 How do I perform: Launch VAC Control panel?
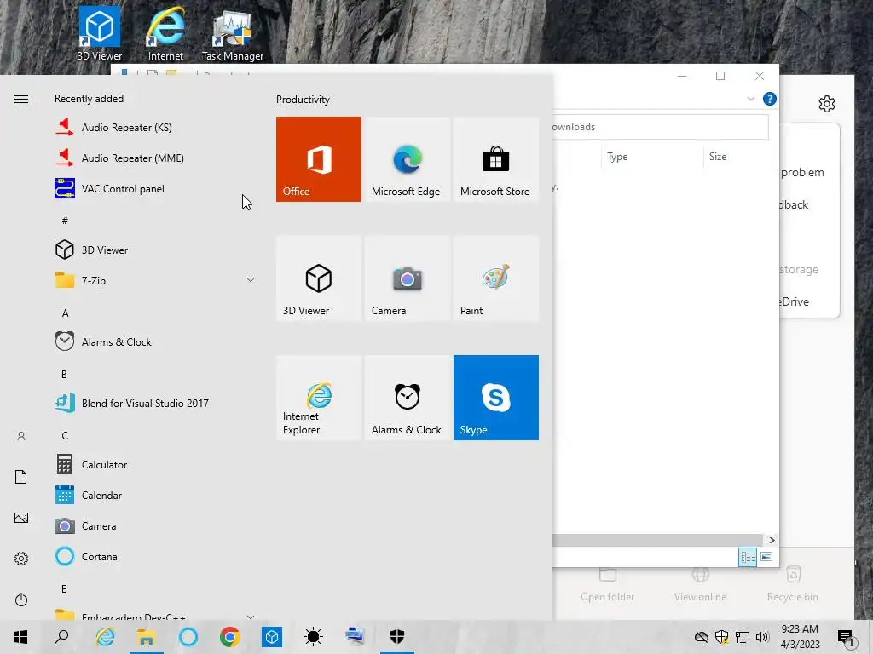[155, 188]
